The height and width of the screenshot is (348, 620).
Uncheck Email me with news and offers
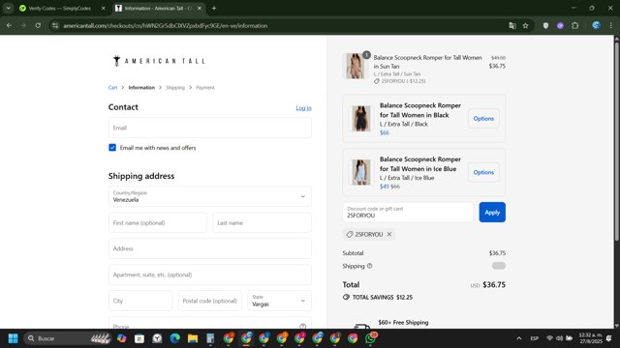pyautogui.click(x=112, y=148)
